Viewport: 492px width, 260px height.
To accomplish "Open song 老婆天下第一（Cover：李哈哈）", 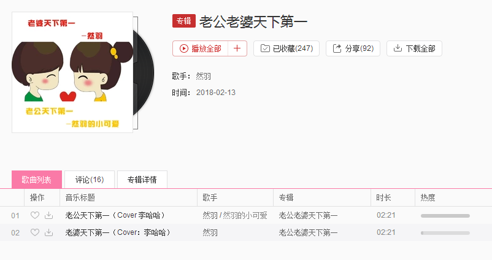I will (118, 233).
